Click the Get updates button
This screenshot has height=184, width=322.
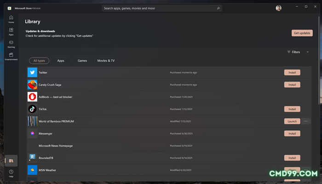click(302, 33)
